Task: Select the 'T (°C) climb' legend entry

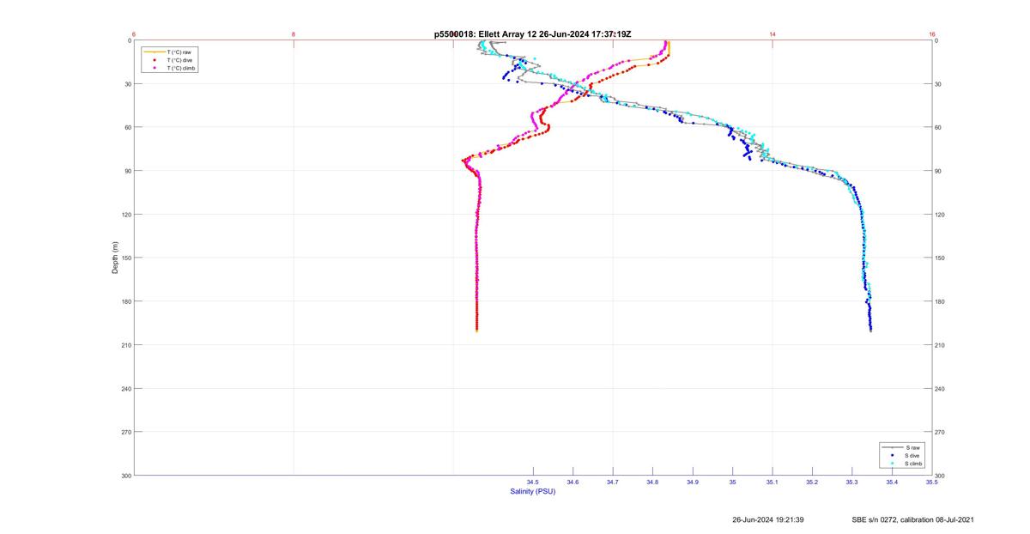Action: tap(182, 68)
